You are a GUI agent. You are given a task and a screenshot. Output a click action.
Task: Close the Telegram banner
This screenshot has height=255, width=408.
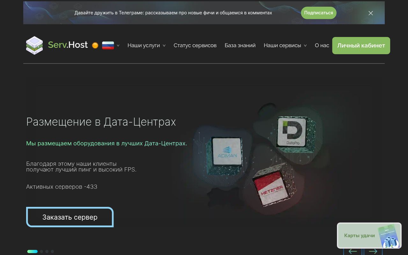pos(371,13)
